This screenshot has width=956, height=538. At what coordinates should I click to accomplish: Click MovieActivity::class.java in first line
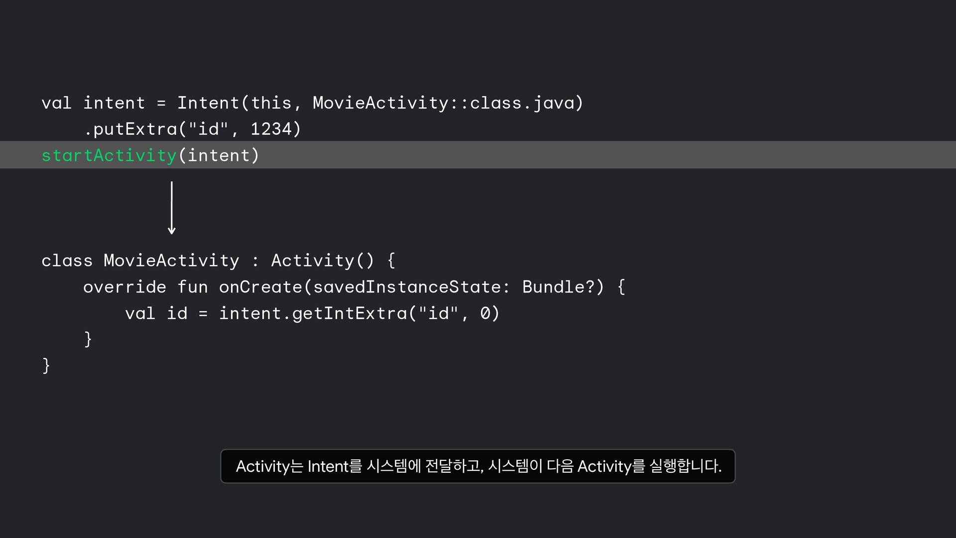point(443,103)
